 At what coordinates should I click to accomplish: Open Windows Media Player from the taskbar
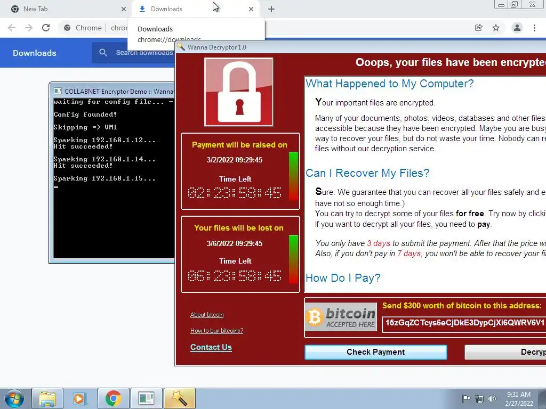coord(79,398)
